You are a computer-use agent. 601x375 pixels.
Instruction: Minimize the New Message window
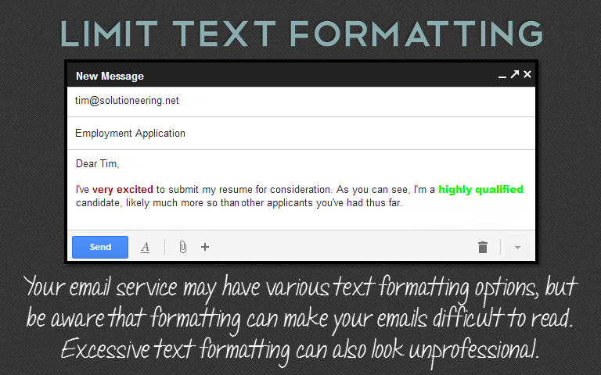pyautogui.click(x=502, y=76)
